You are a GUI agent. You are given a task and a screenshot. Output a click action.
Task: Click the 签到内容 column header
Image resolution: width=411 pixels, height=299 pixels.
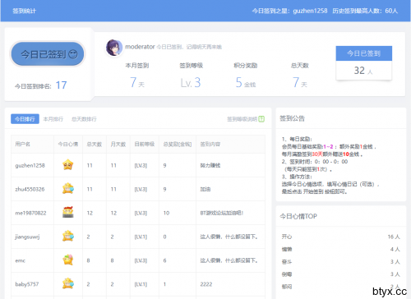point(210,144)
